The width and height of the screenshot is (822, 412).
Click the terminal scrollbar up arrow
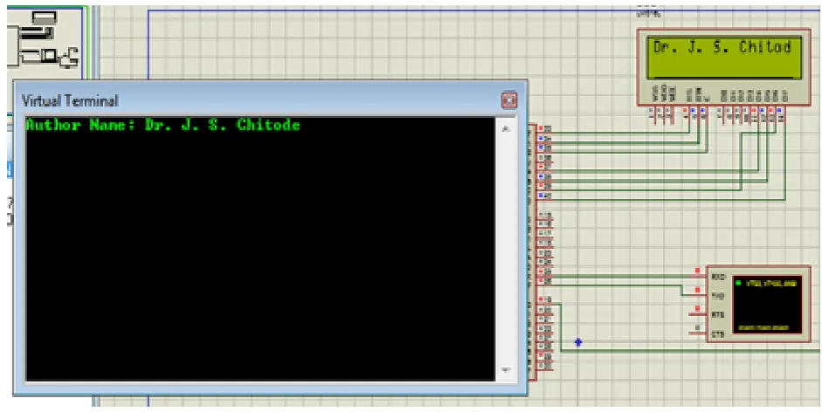506,129
